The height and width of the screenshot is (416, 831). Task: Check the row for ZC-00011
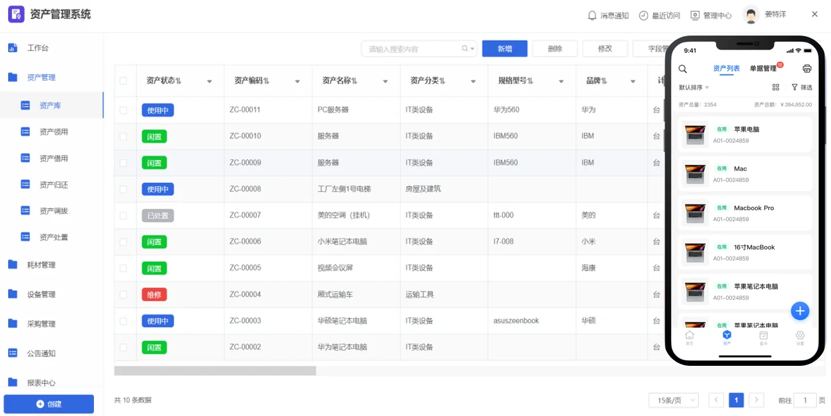tap(123, 110)
